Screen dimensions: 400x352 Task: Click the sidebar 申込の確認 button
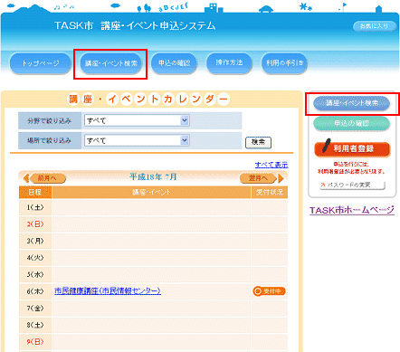tap(352, 123)
